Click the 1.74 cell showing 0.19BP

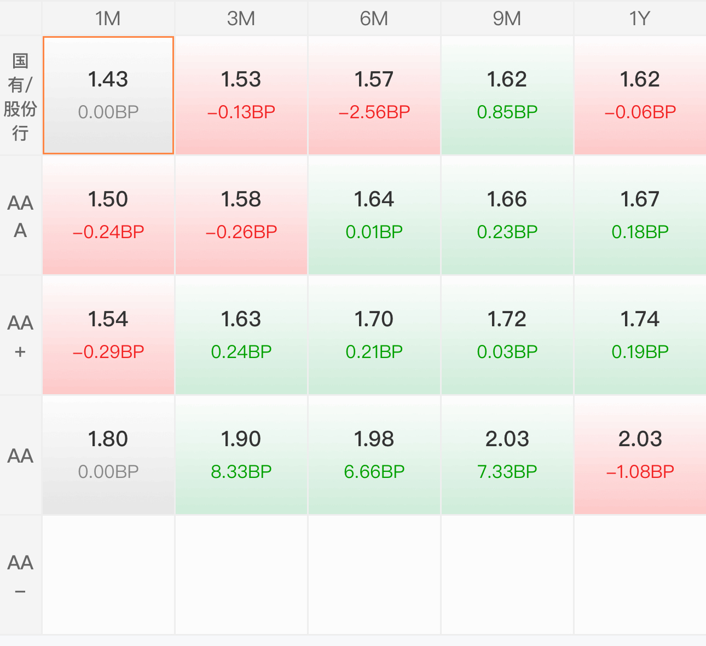point(640,336)
